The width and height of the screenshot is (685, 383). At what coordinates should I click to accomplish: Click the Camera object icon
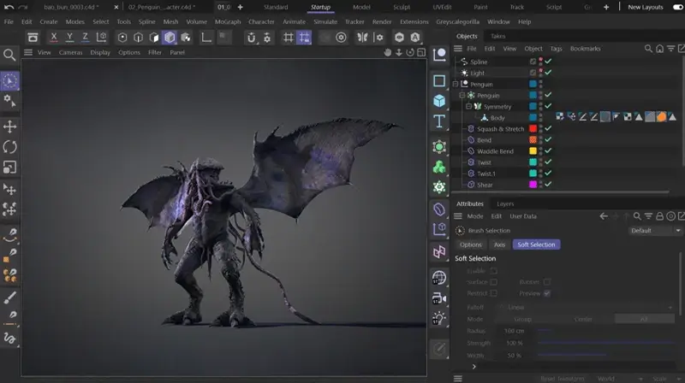click(439, 298)
